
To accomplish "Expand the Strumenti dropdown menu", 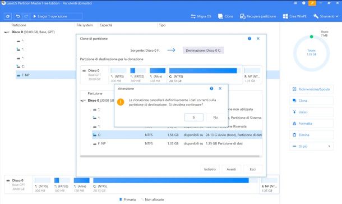I will pyautogui.click(x=326, y=16).
